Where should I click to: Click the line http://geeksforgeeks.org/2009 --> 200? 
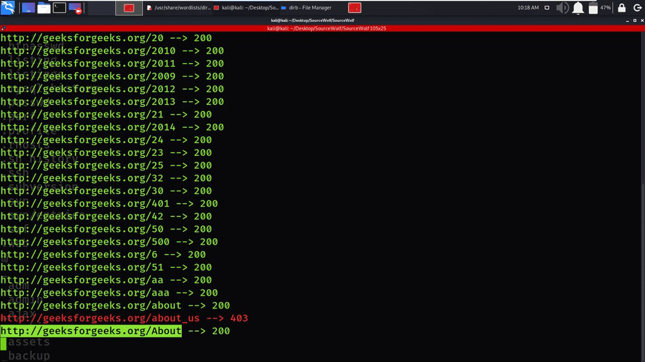[x=112, y=76]
